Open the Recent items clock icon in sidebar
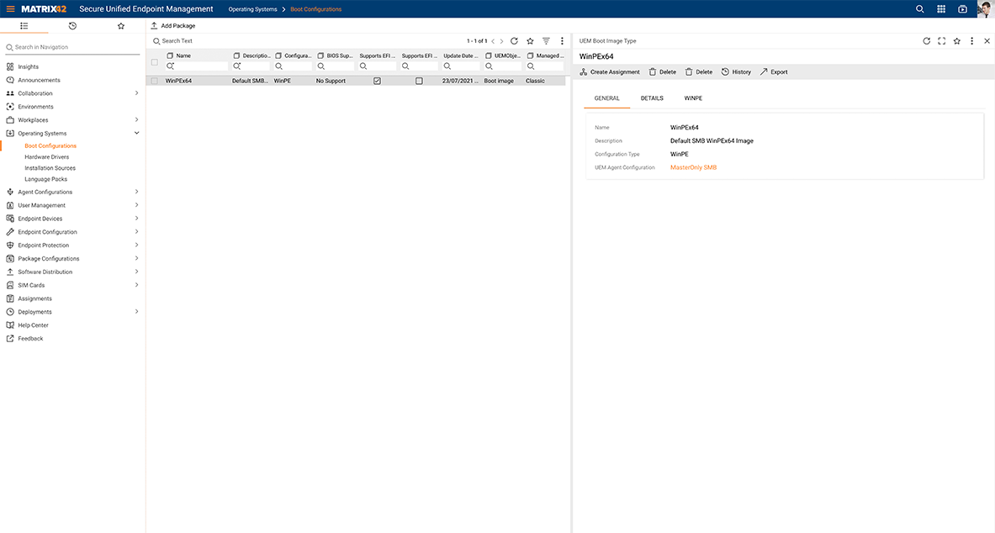The width and height of the screenshot is (995, 533). 71,26
